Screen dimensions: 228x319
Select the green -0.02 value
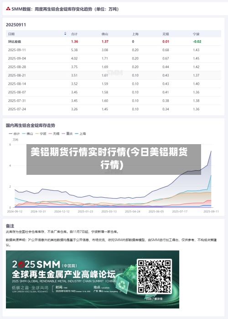[x=197, y=42]
